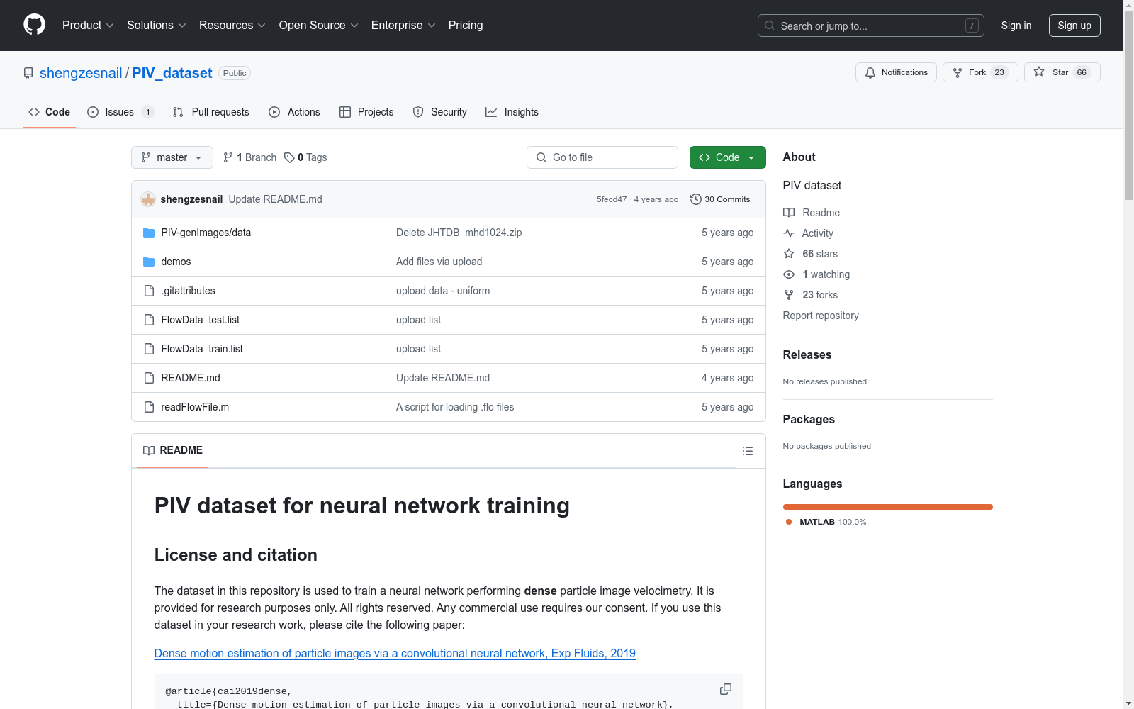Open the Packages heading link
Viewport: 1134px width, 709px height.
(x=809, y=419)
